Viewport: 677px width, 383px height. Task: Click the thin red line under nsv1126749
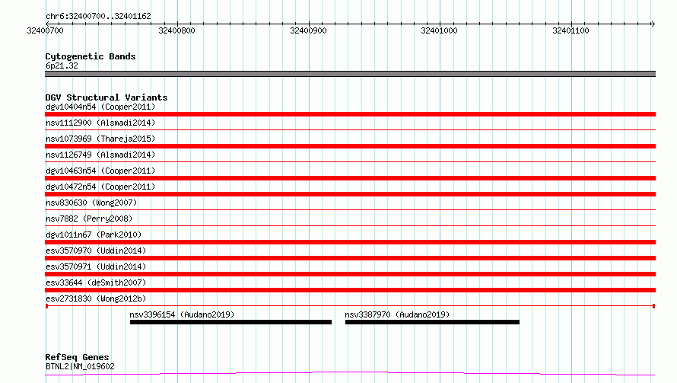[350, 161]
